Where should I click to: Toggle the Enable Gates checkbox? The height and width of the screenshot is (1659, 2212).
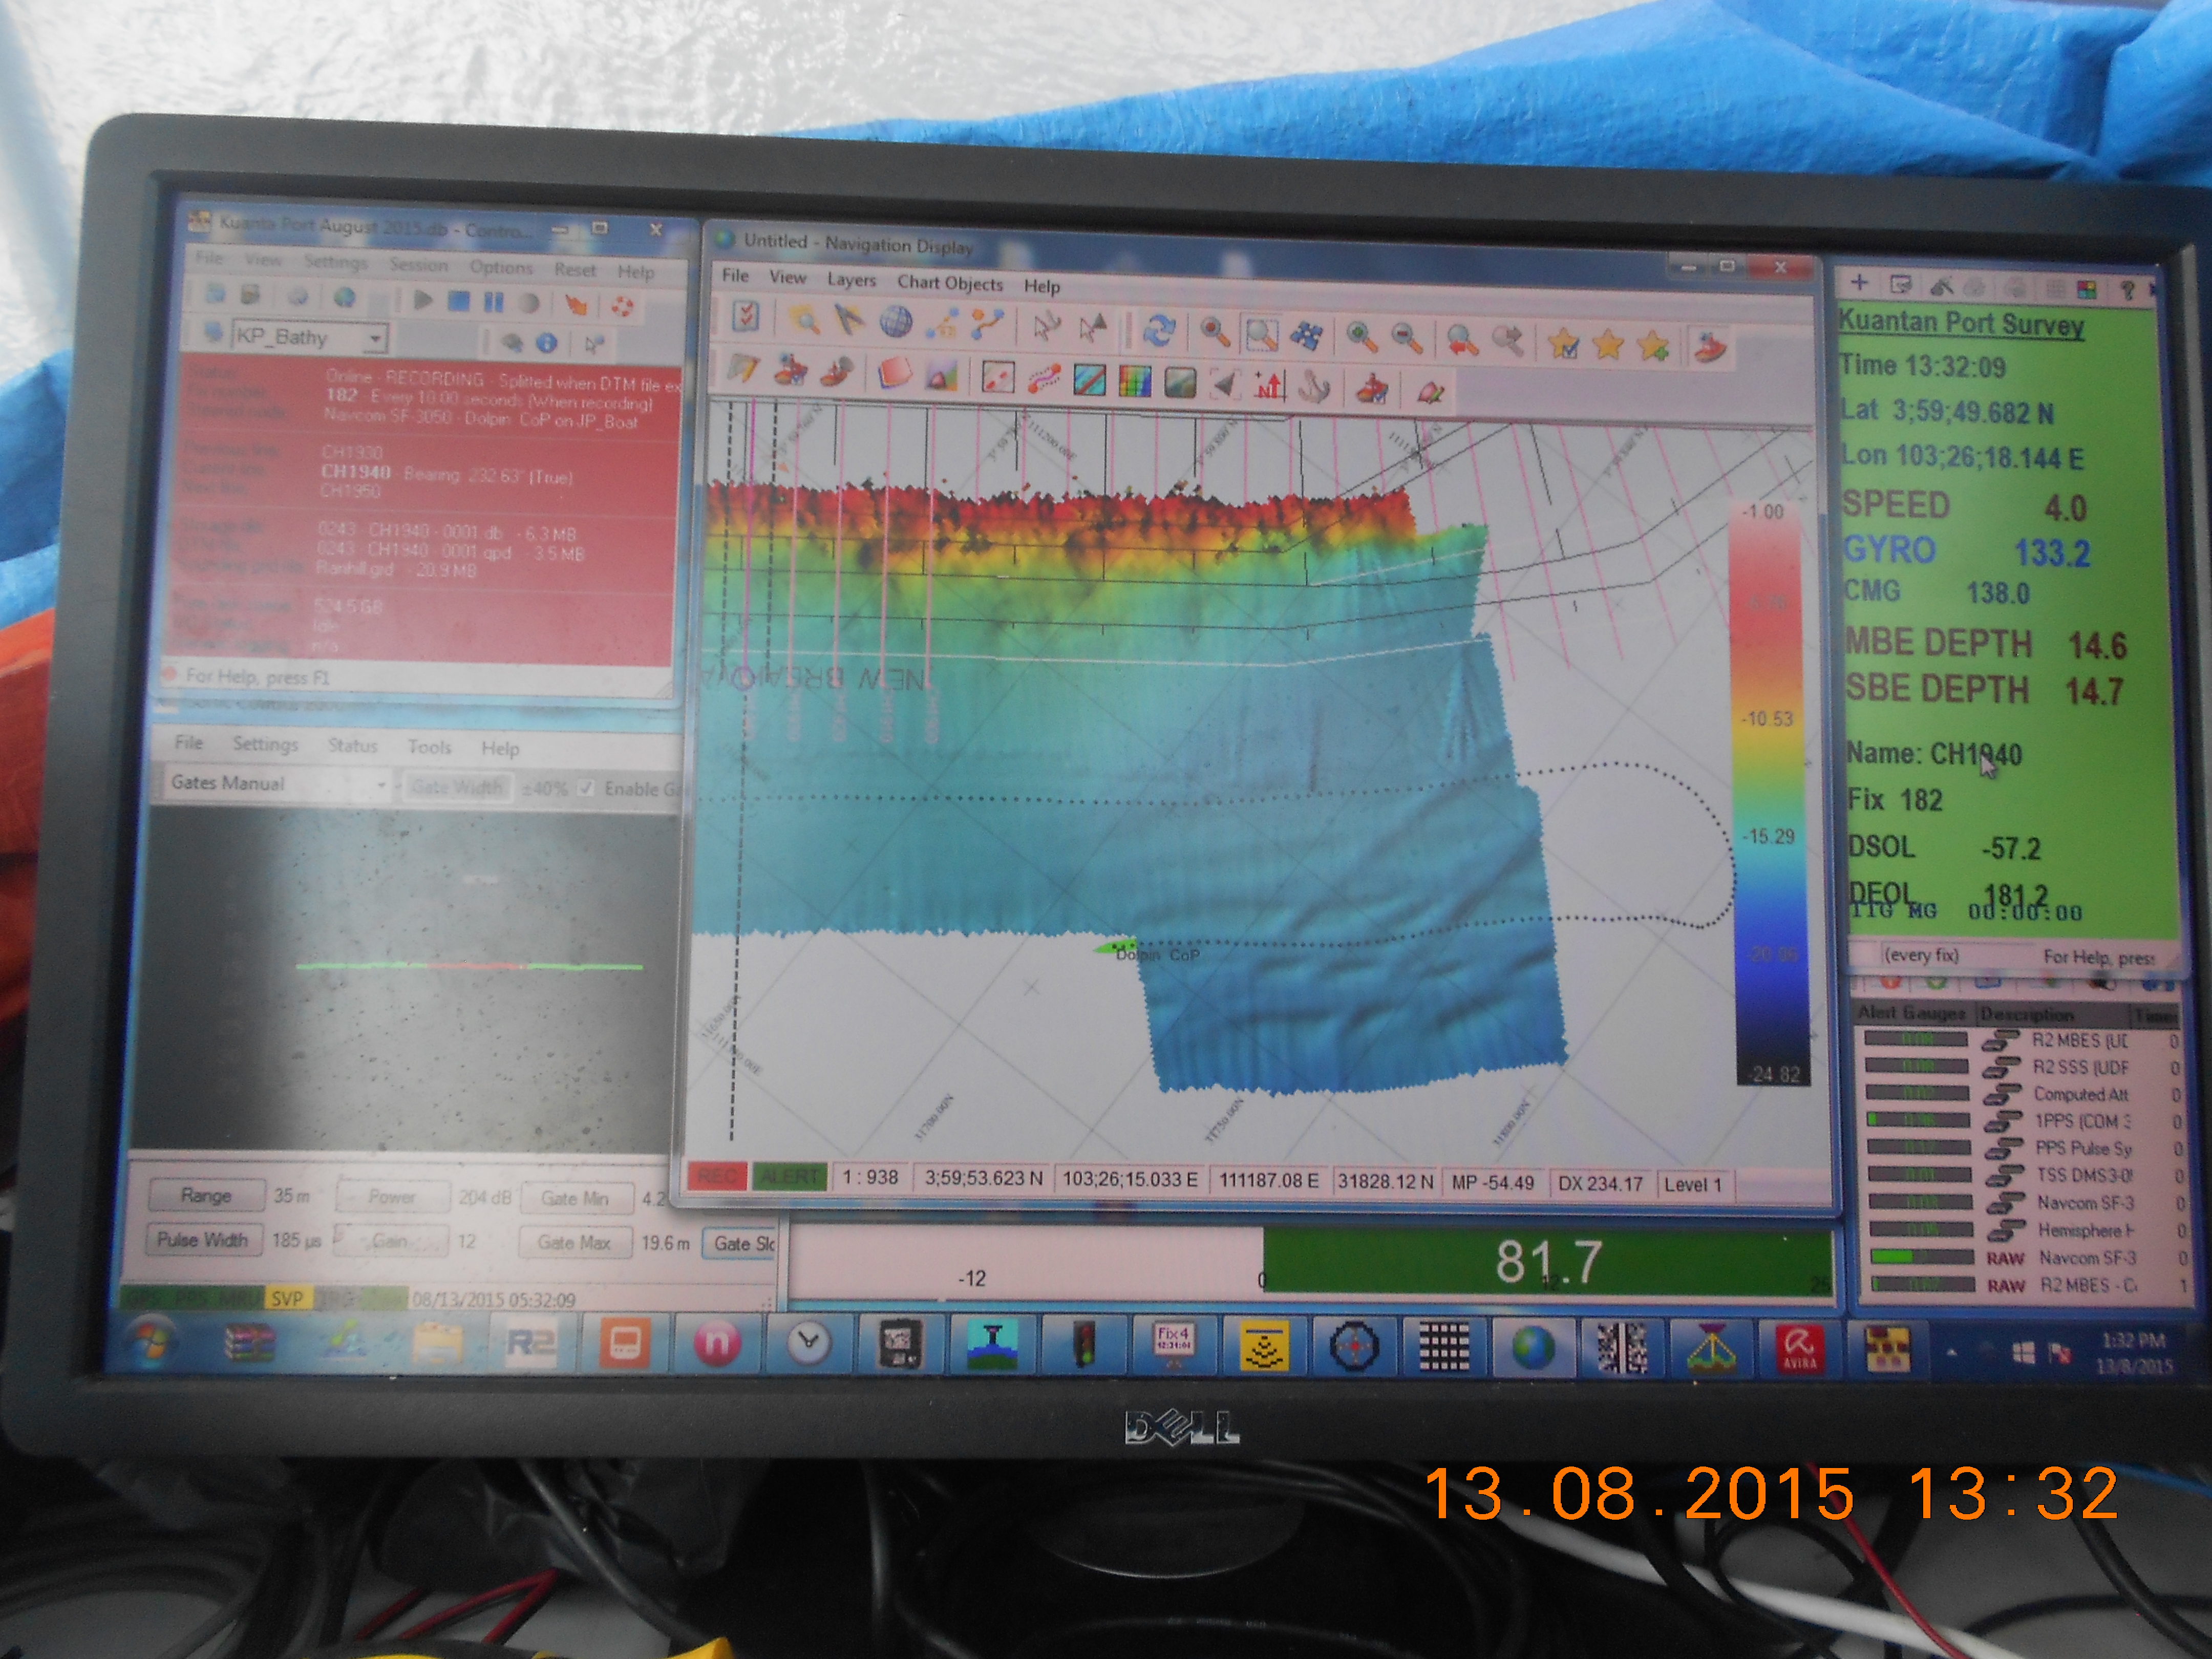pos(587,788)
